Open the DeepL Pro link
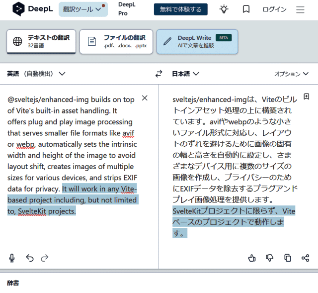318x293 pixels. click(x=127, y=9)
